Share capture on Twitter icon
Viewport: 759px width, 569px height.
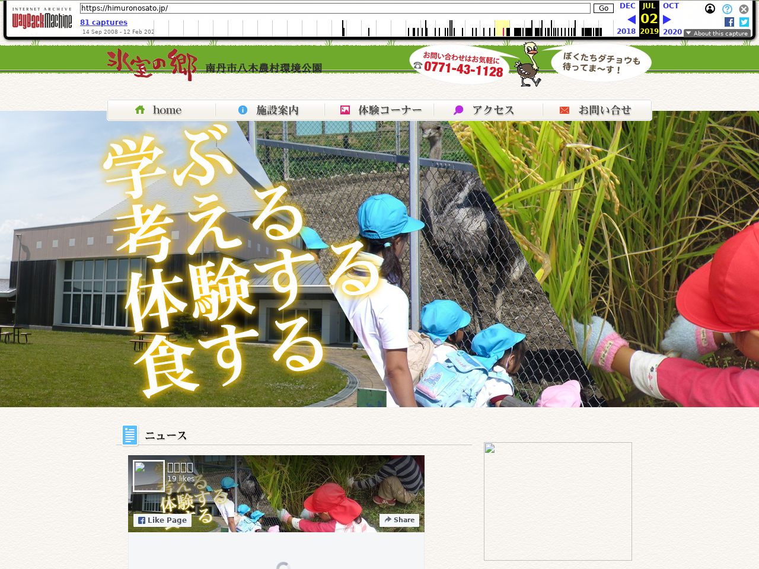click(744, 22)
